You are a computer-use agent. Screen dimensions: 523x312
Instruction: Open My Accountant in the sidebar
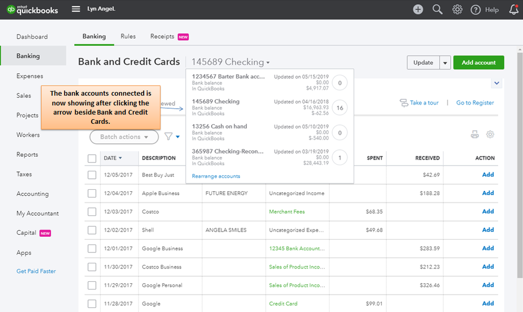[x=37, y=213]
